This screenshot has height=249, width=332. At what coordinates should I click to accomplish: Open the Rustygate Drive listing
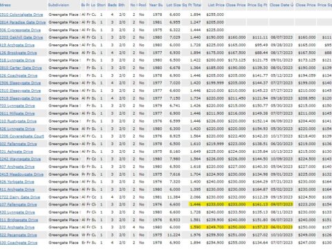(18, 121)
